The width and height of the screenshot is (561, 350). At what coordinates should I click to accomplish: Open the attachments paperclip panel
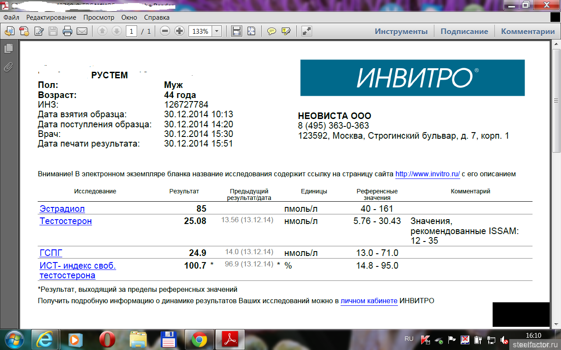point(8,67)
